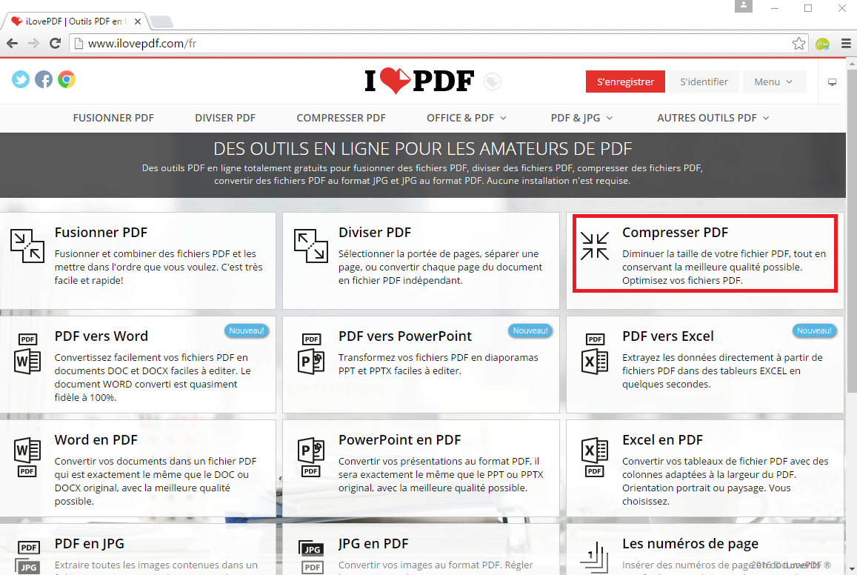Reload the page with the refresh button
This screenshot has width=857, height=575.
tap(55, 44)
